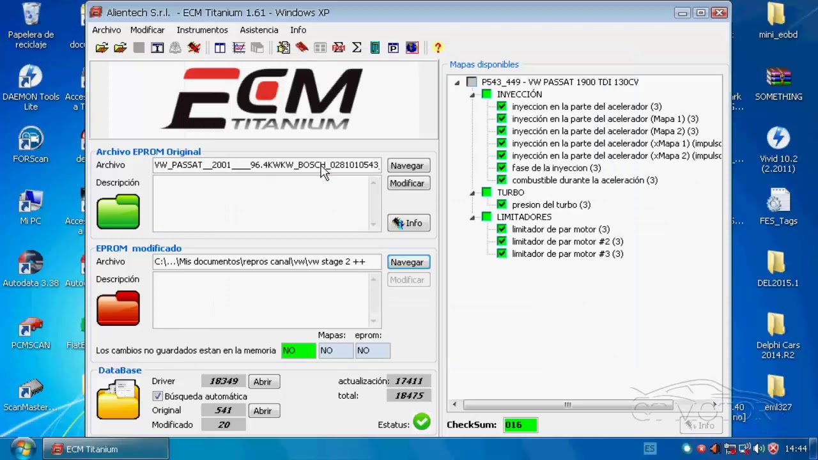Uncheck 'combustible durante la aceleración' checkbox
The height and width of the screenshot is (460, 818).
coord(502,180)
